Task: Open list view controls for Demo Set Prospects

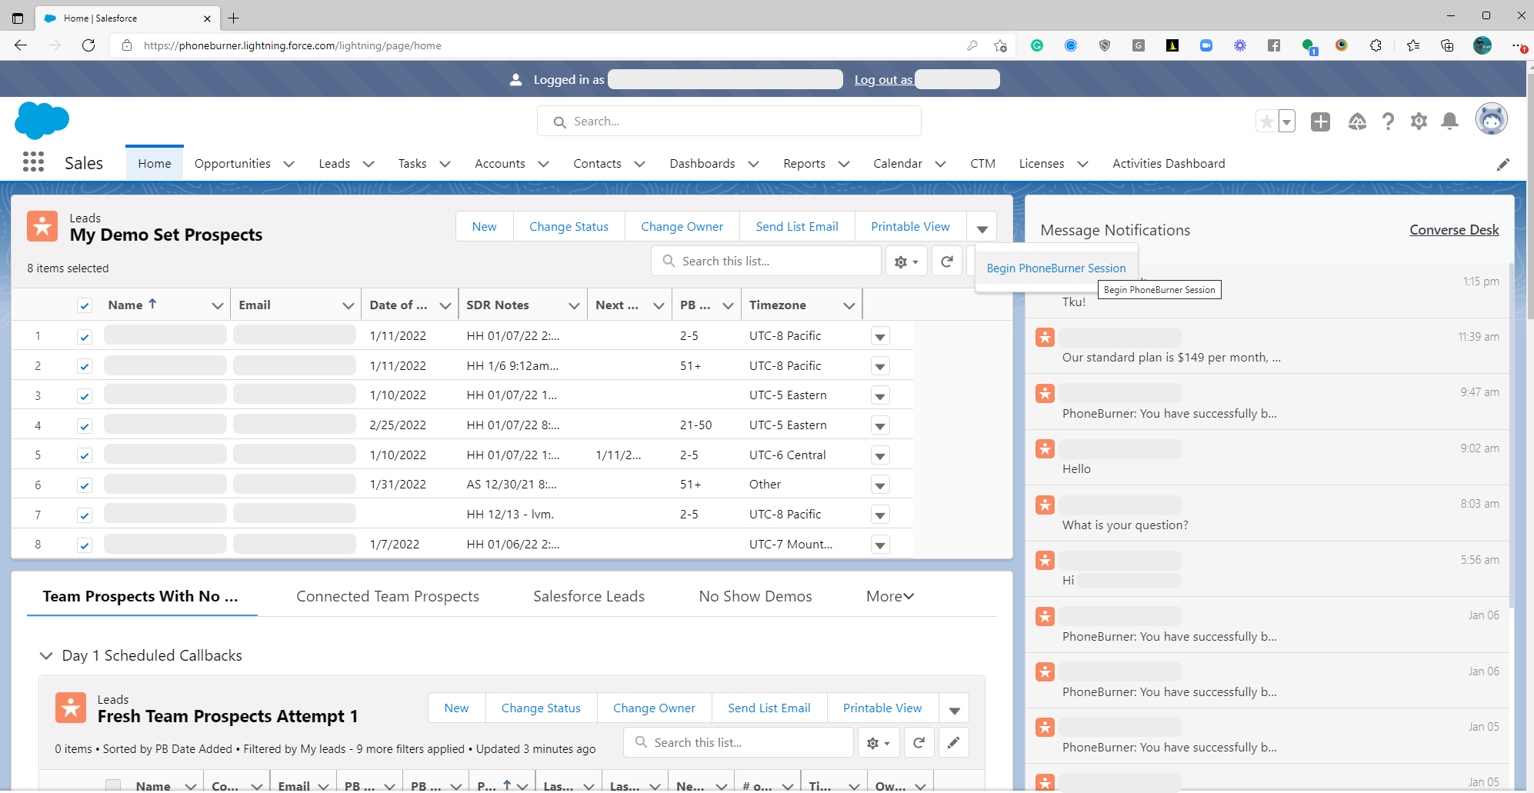Action: [905, 261]
